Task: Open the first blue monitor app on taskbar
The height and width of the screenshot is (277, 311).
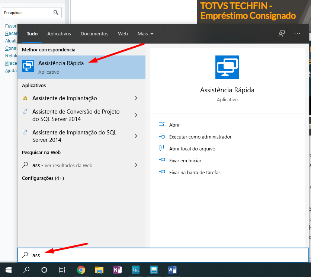Action: [x=136, y=270]
